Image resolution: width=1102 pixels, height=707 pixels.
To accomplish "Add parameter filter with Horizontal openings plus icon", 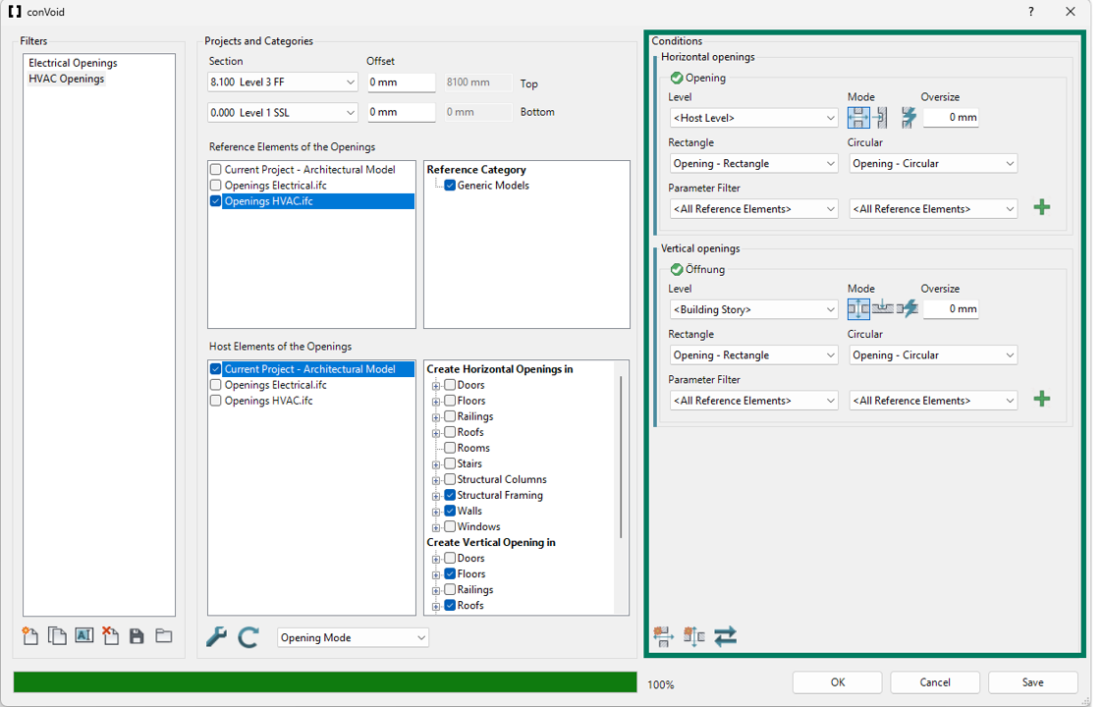I will (1042, 207).
